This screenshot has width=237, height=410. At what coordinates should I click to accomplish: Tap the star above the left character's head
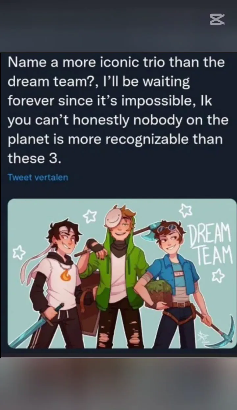[90, 216]
